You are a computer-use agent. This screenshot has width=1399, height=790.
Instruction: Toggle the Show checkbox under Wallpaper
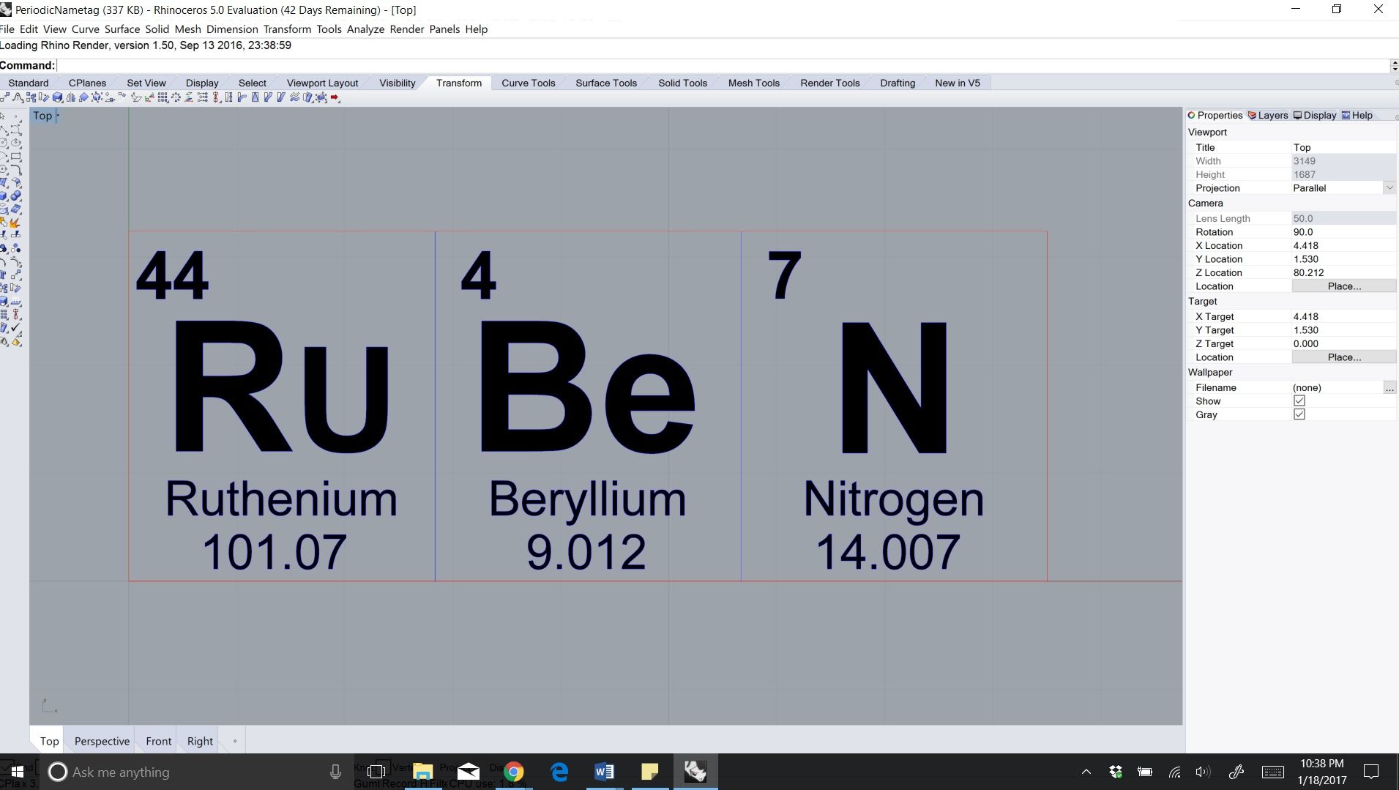[1299, 400]
